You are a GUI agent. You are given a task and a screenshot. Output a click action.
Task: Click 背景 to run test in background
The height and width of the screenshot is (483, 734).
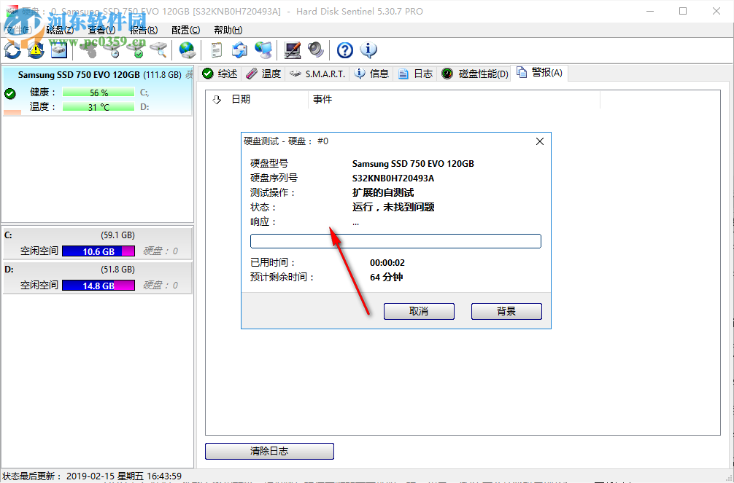pyautogui.click(x=506, y=311)
